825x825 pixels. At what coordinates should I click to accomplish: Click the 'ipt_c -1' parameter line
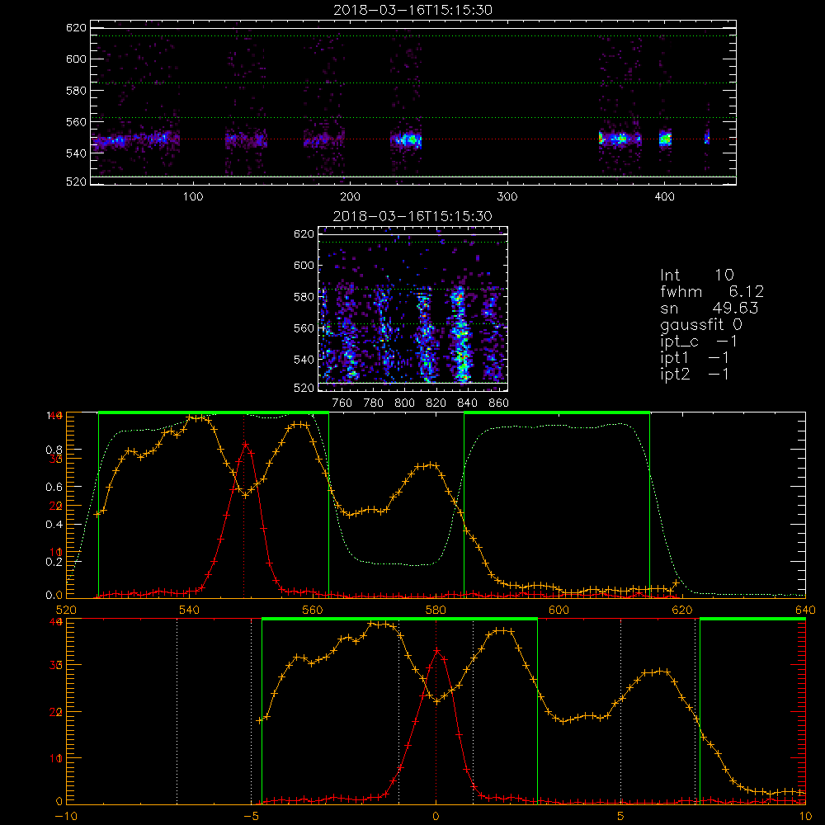[x=699, y=342]
